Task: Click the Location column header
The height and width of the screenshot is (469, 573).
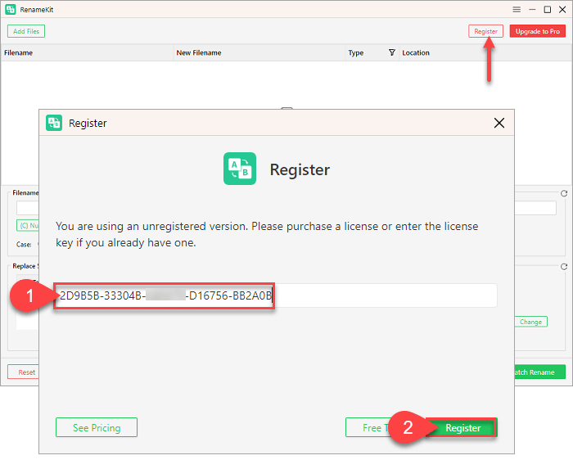Action: [x=416, y=52]
